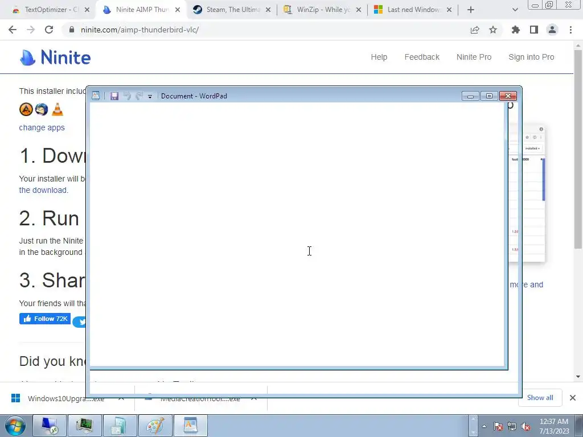Close the Steam tab
Image resolution: width=583 pixels, height=437 pixels.
tap(268, 10)
